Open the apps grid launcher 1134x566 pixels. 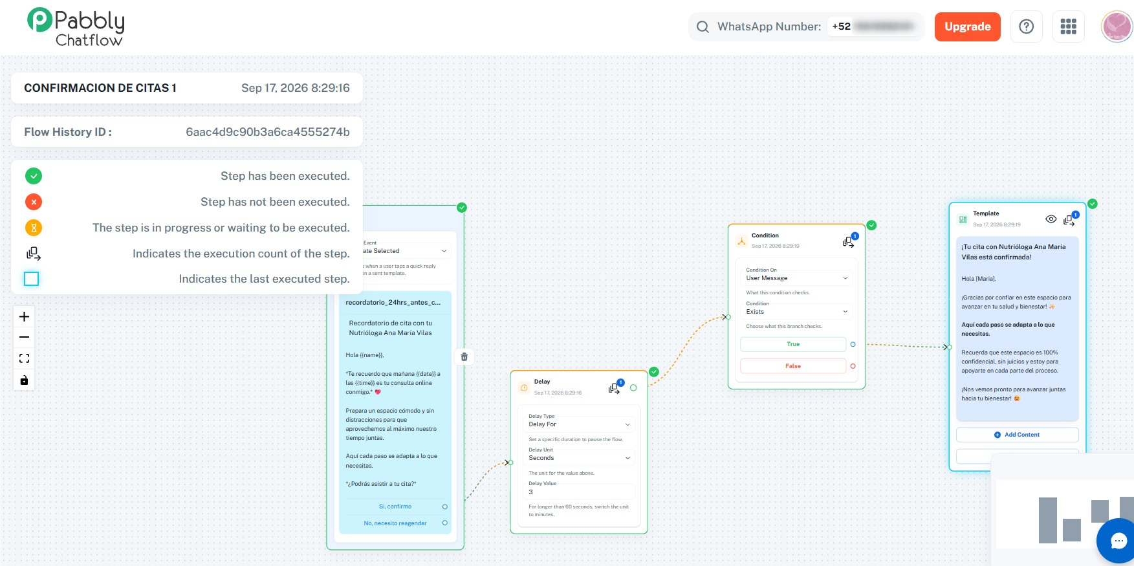(x=1069, y=27)
